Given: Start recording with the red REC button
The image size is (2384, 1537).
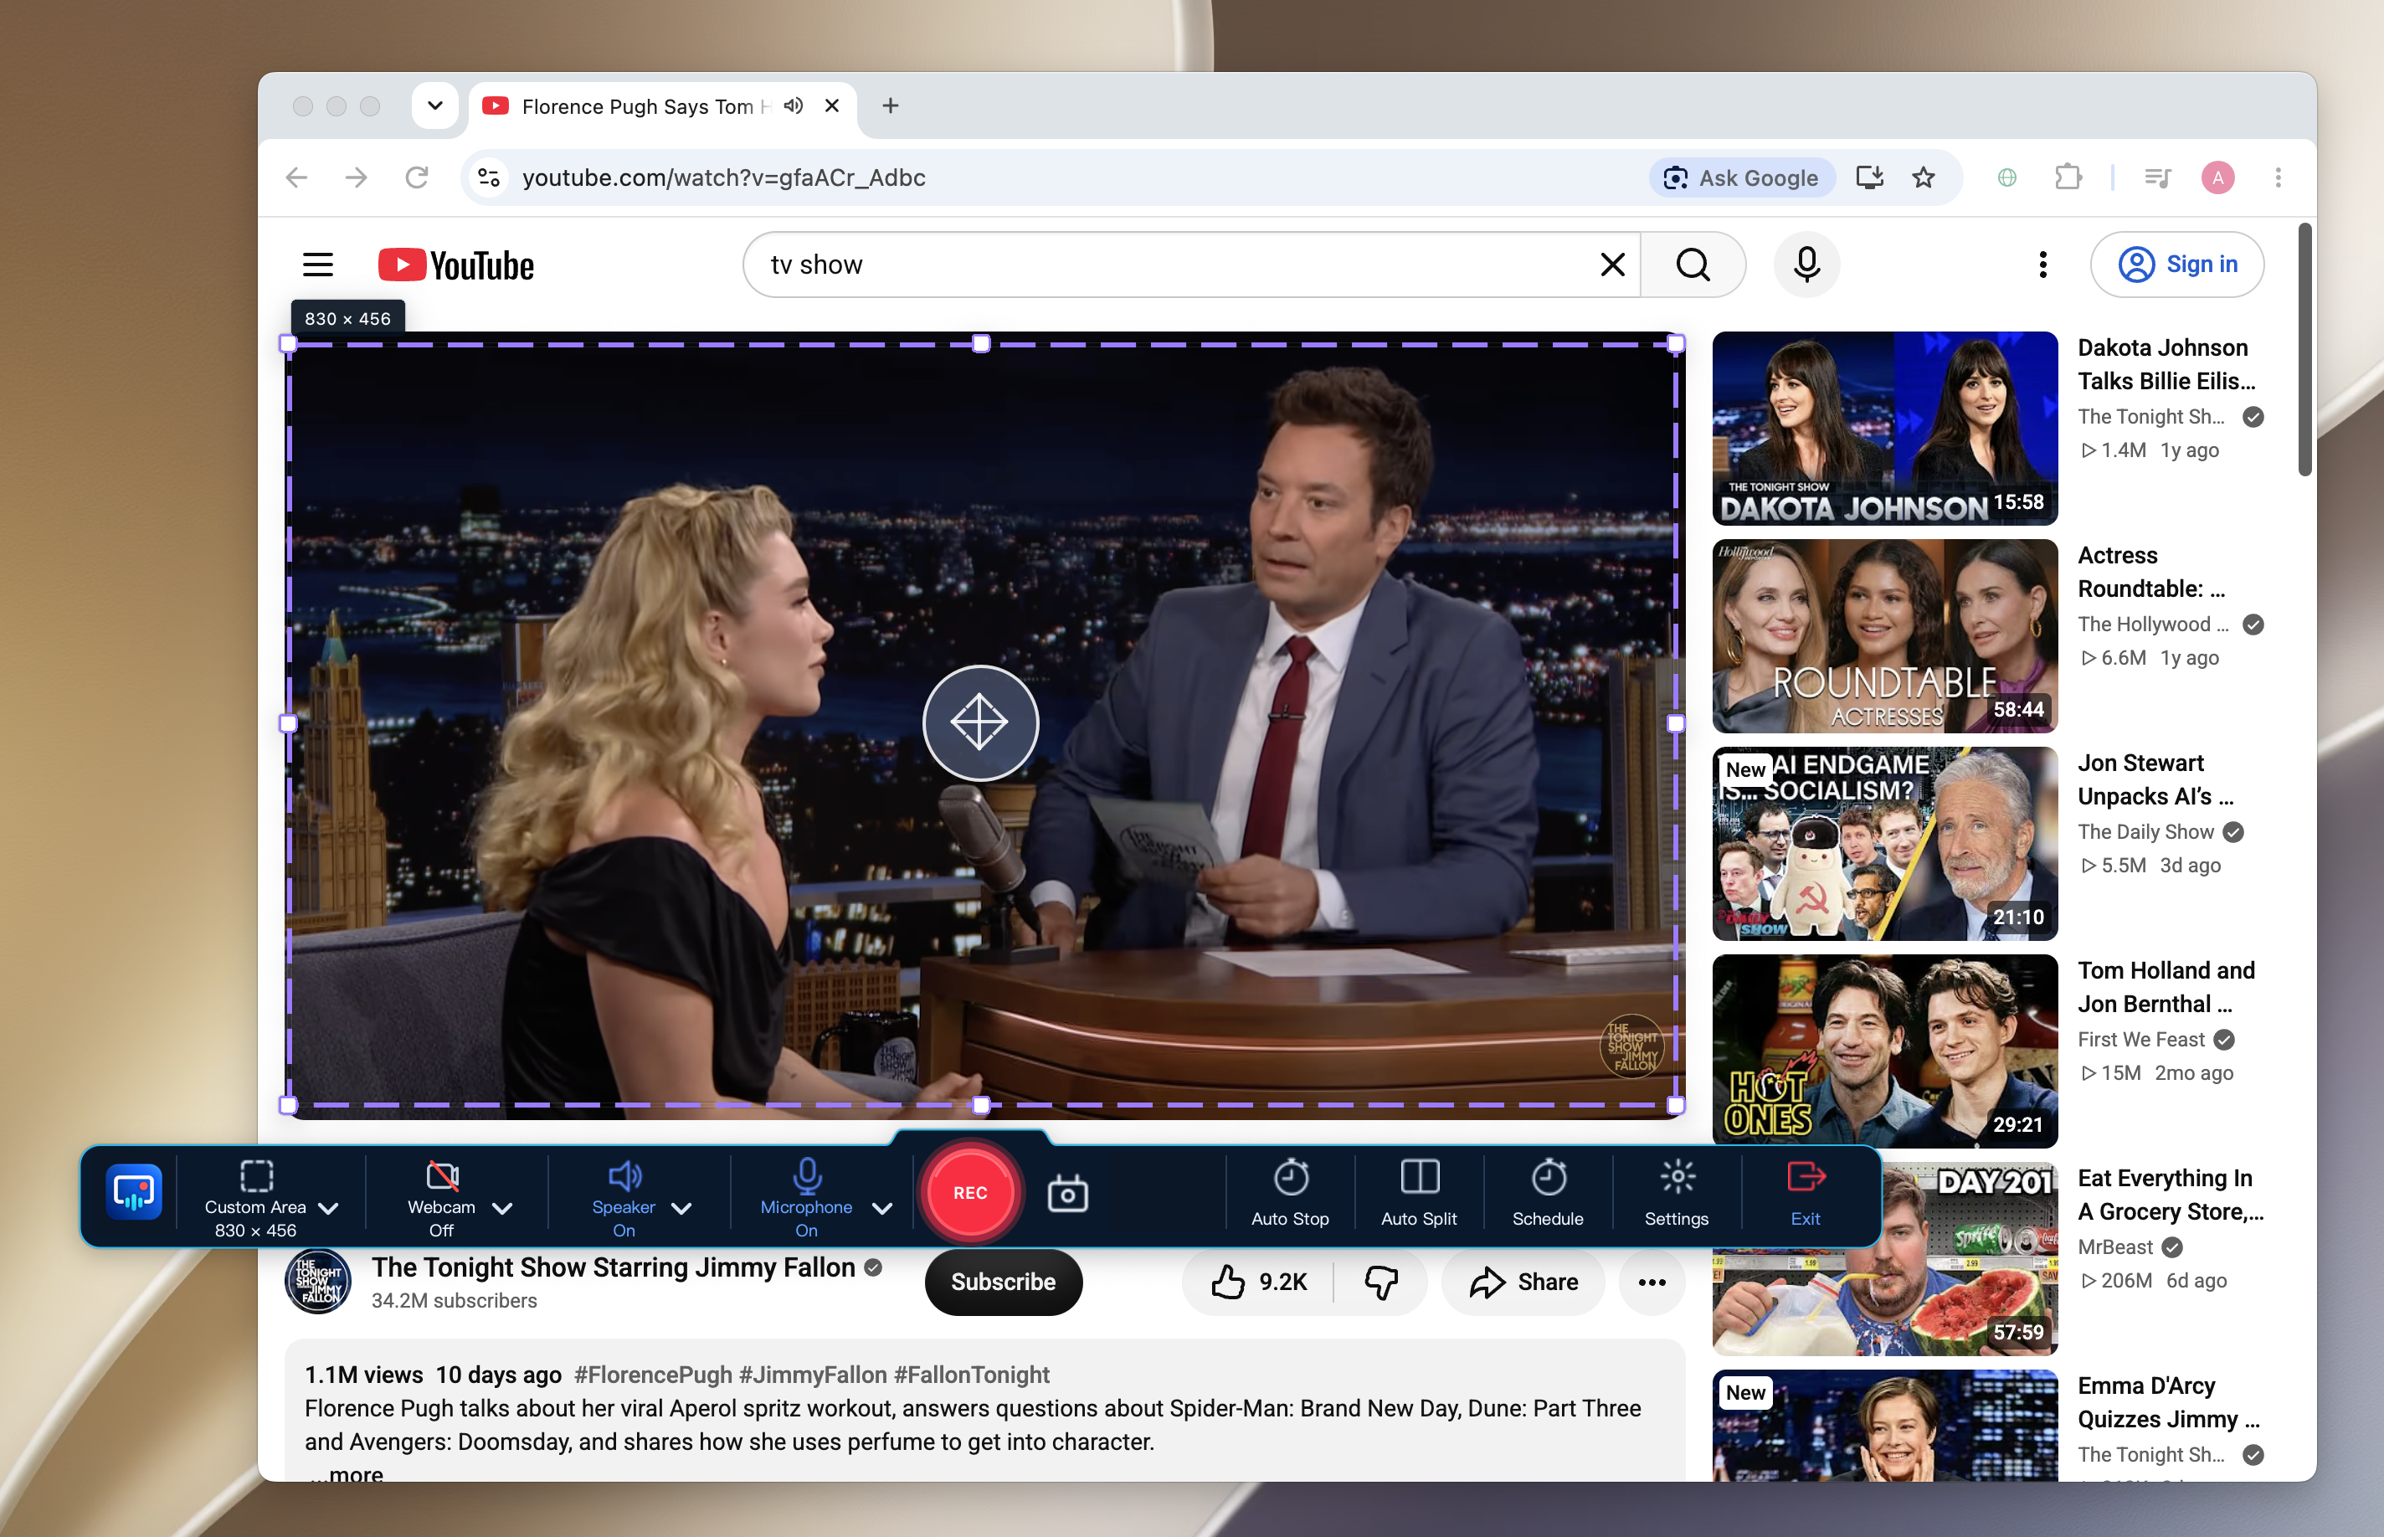Looking at the screenshot, I should click(970, 1193).
